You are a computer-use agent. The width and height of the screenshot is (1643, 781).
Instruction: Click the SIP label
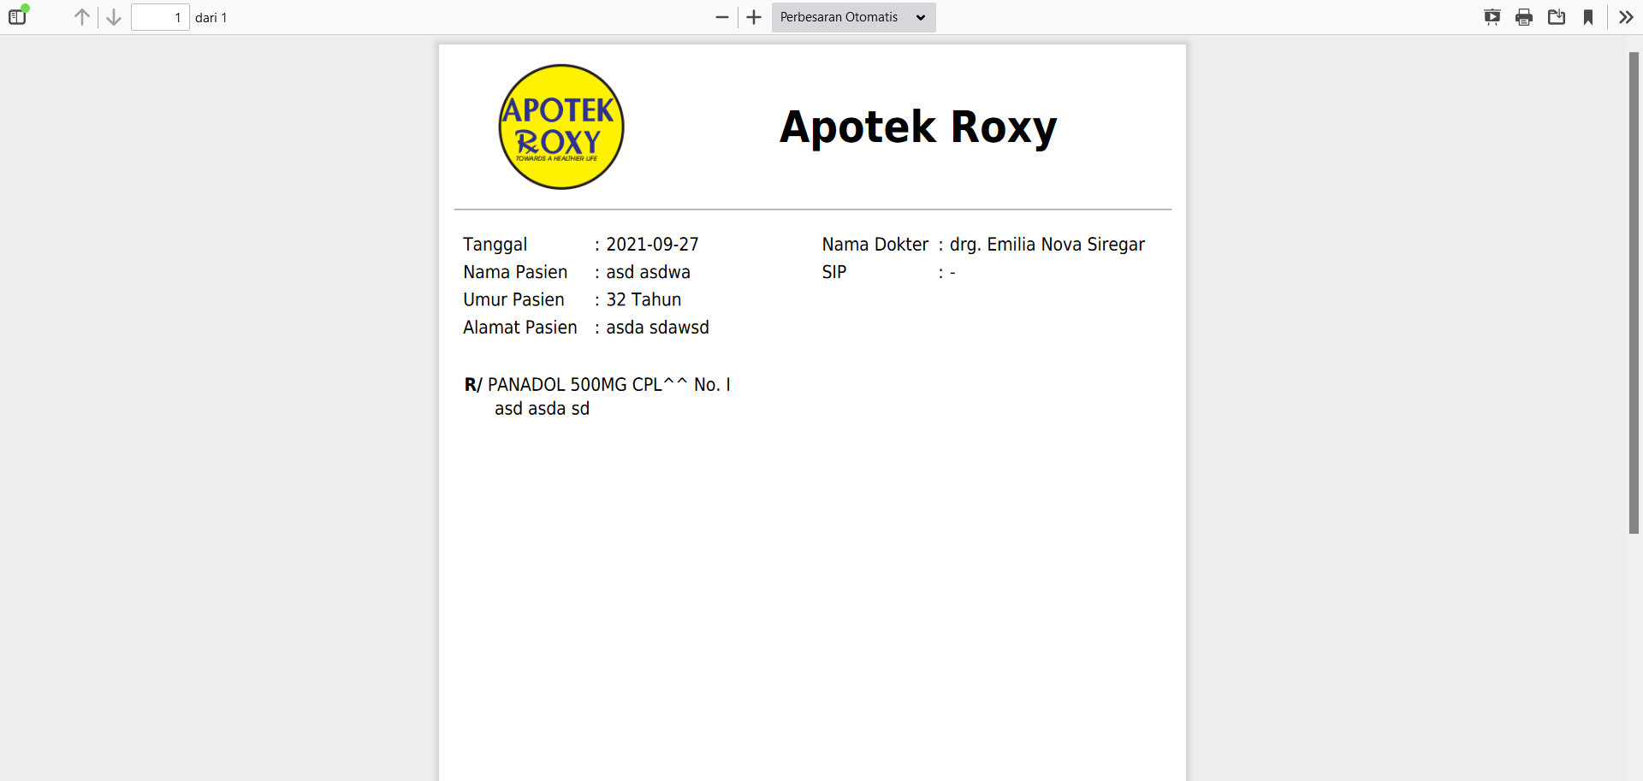tap(834, 272)
